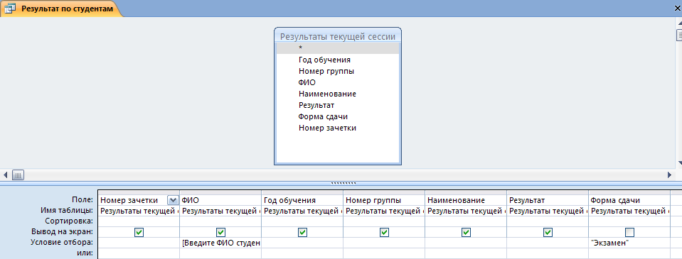Click the vertical scrollbar up arrow

pyautogui.click(x=679, y=23)
